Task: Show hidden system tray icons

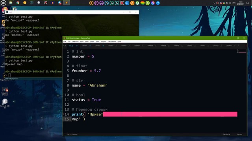Action: click(214, 3)
